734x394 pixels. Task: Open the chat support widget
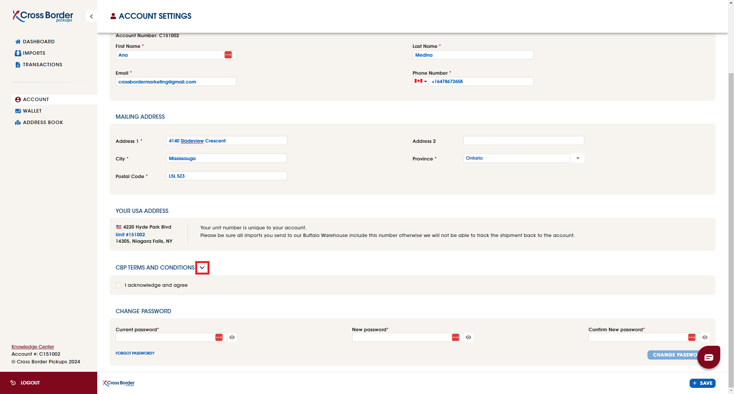pyautogui.click(x=709, y=357)
